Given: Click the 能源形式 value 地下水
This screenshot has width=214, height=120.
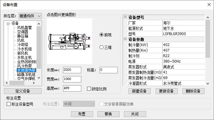Looking at the screenshot, I should click(184, 28).
